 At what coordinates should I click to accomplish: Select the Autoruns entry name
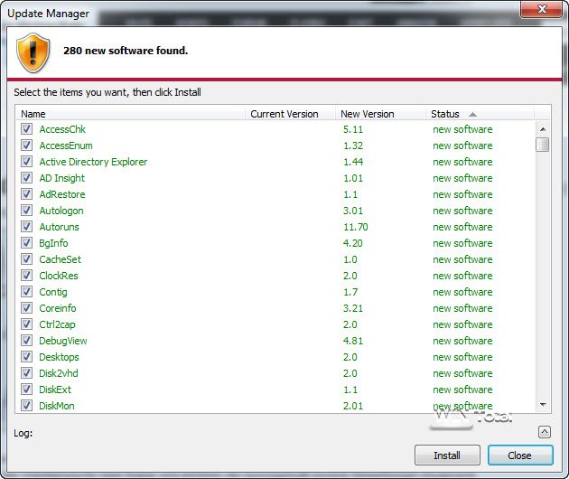[59, 227]
